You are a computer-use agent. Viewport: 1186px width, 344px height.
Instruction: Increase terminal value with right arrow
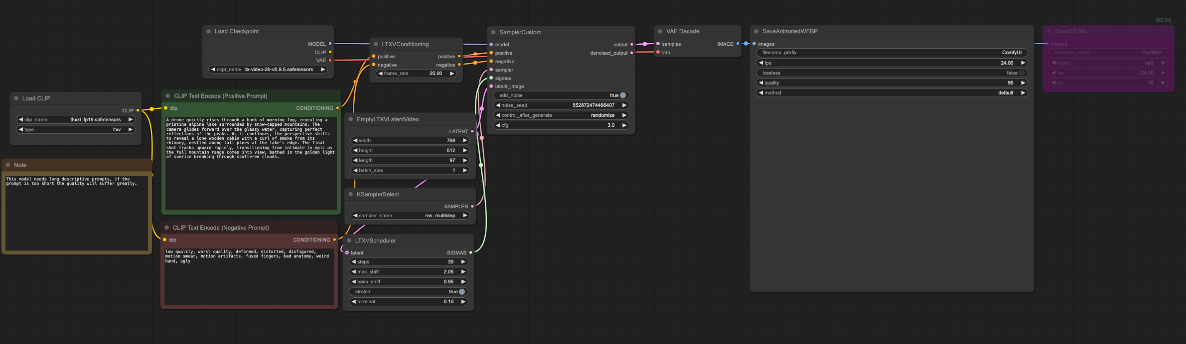point(463,302)
